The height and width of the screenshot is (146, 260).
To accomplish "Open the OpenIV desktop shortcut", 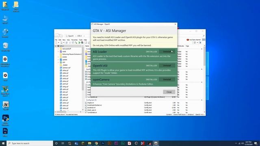I will tap(6, 105).
